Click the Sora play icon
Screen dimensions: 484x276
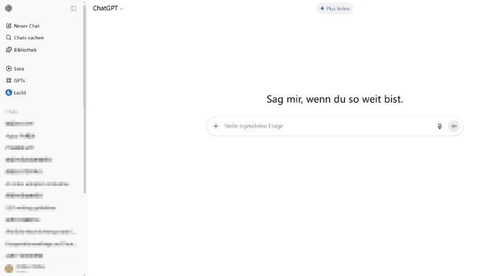[x=8, y=69]
